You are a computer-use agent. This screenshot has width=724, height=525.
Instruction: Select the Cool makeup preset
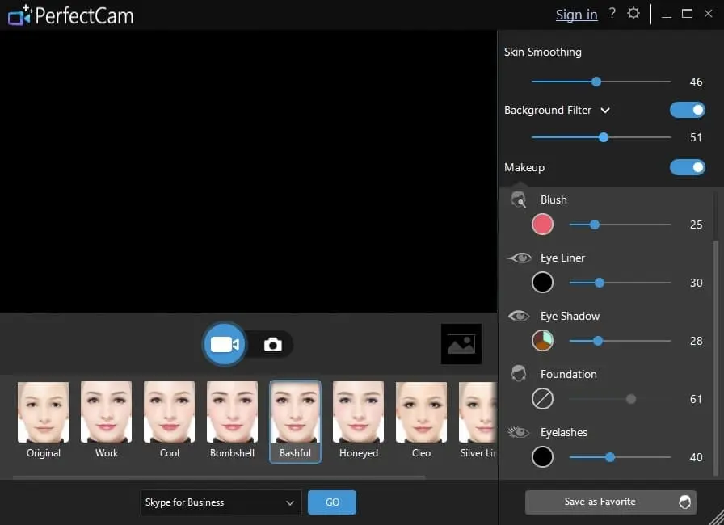click(170, 421)
